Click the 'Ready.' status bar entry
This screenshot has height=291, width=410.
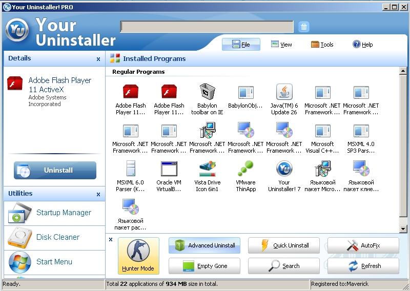11,284
